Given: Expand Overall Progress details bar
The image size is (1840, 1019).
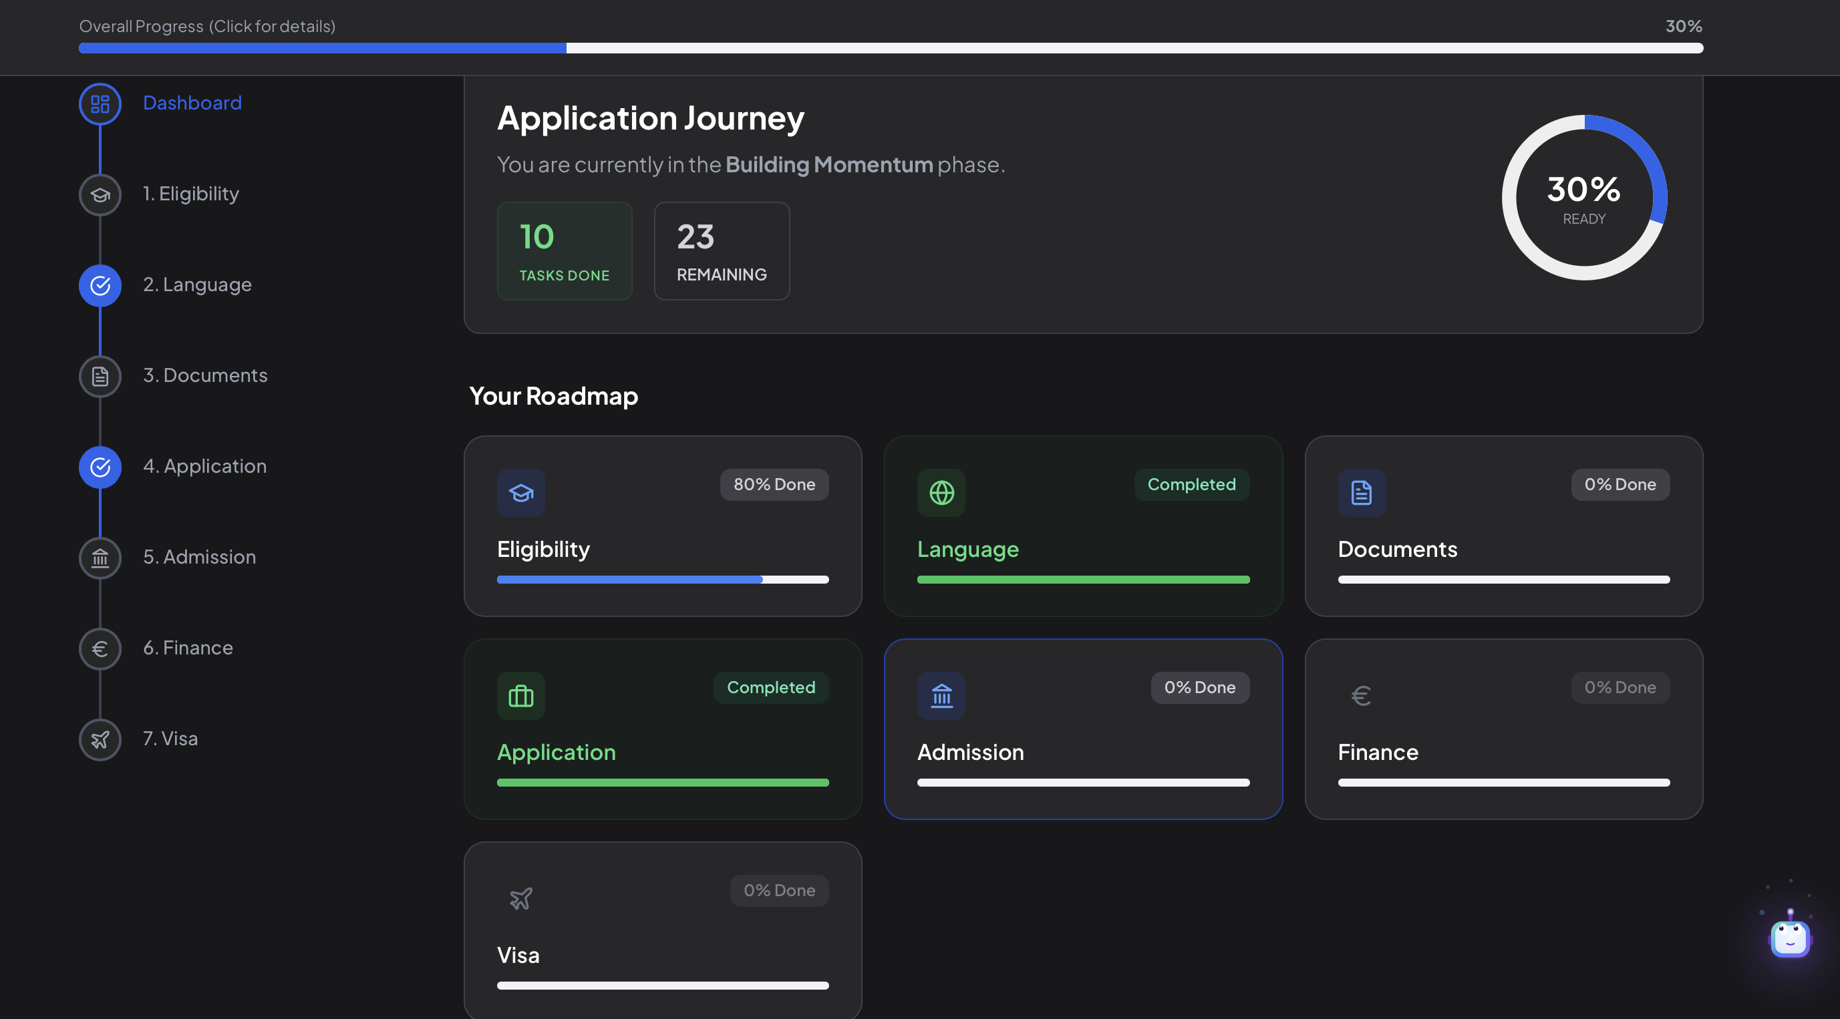Looking at the screenshot, I should click(890, 47).
